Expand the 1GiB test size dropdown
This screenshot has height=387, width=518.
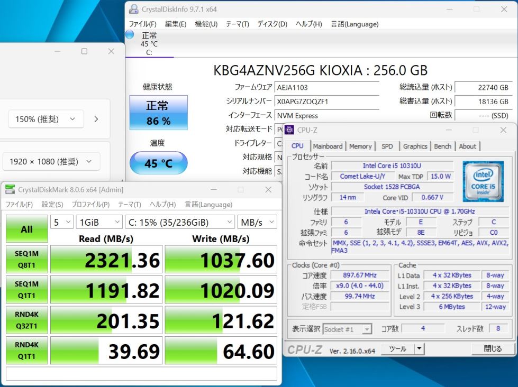click(x=98, y=223)
